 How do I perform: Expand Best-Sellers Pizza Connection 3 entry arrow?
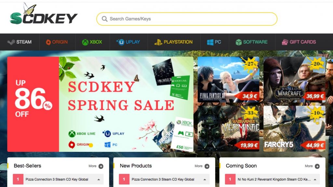tap(99, 180)
